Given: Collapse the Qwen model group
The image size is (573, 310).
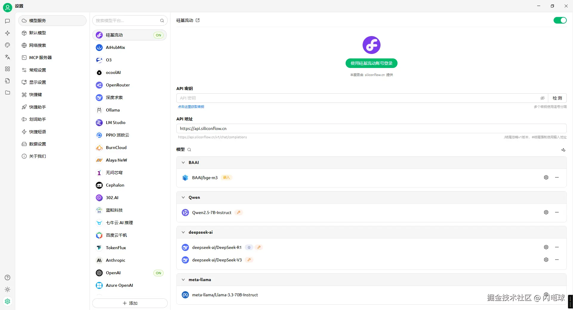Looking at the screenshot, I should pos(183,197).
